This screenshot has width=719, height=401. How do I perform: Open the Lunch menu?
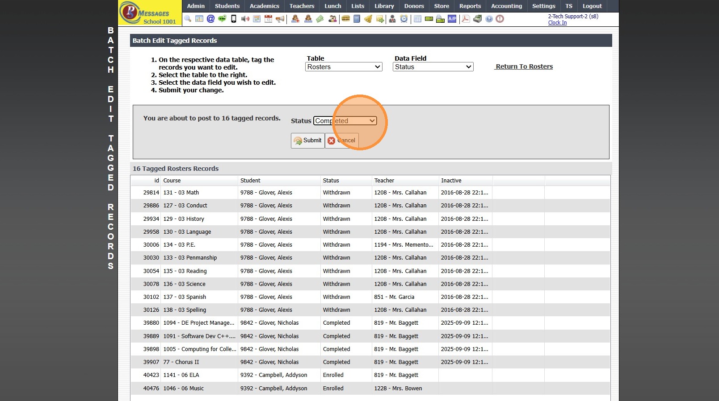[x=332, y=6]
